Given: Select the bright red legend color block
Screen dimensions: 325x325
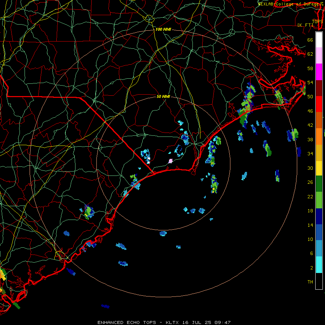Looking at the screenshot, I should [319, 104].
